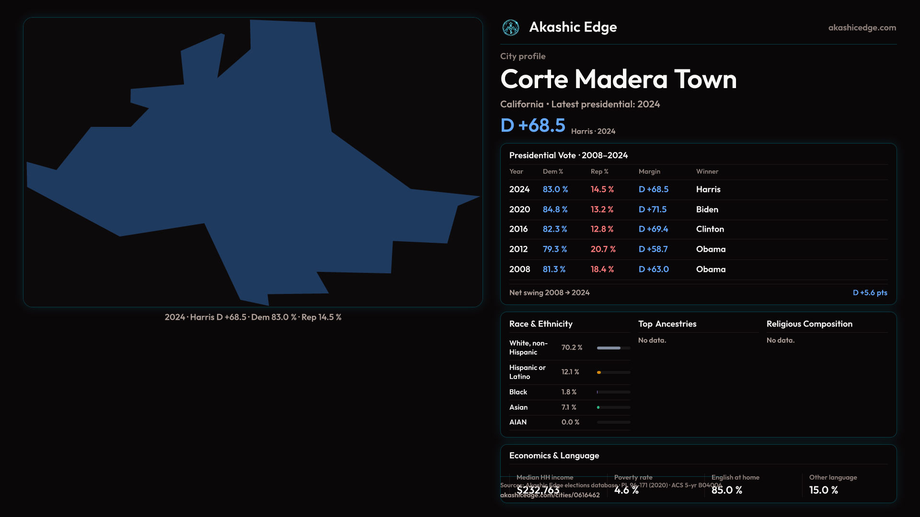This screenshot has height=517, width=920.
Task: Click the Other language 15.0 % stat
Action: 823,490
